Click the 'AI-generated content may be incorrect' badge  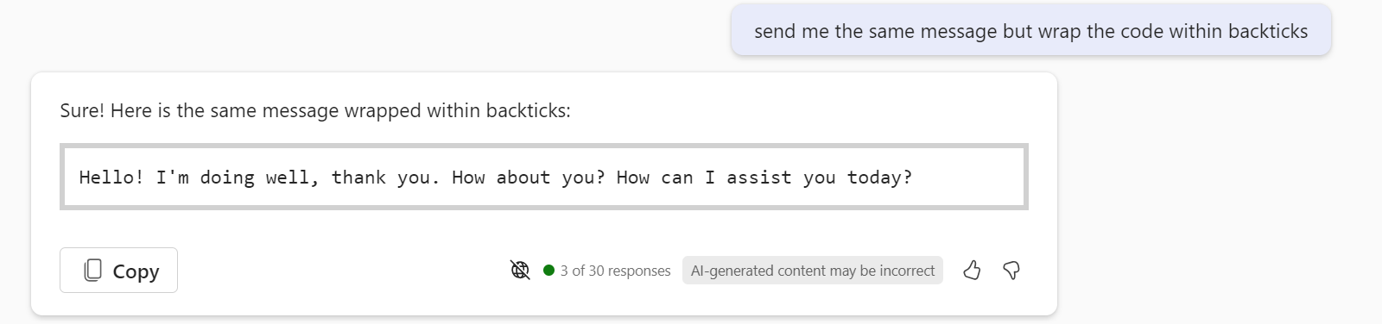813,271
